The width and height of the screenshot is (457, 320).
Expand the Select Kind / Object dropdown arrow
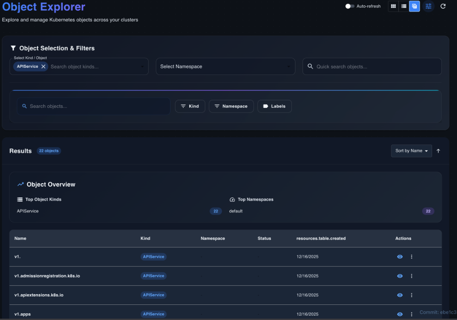(142, 67)
